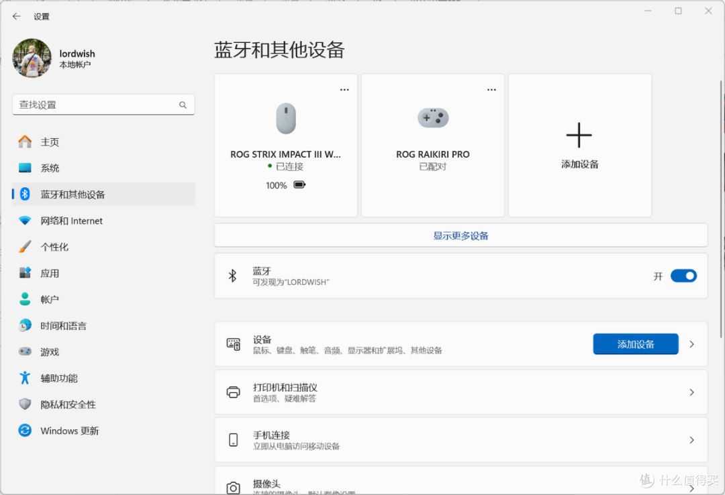Minimize the Settings window

[648, 11]
